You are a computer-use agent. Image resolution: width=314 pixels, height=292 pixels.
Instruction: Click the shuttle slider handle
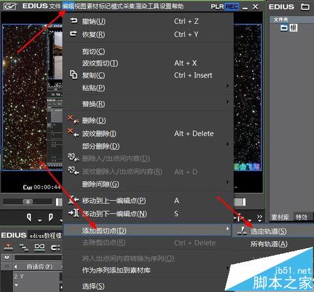[x=28, y=202]
